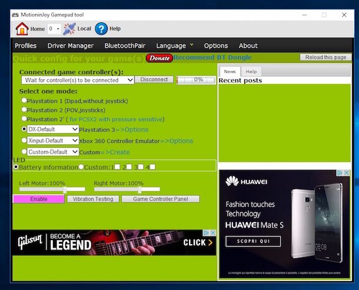Click Vibration Testing button
The height and width of the screenshot is (290, 359).
pyautogui.click(x=93, y=199)
